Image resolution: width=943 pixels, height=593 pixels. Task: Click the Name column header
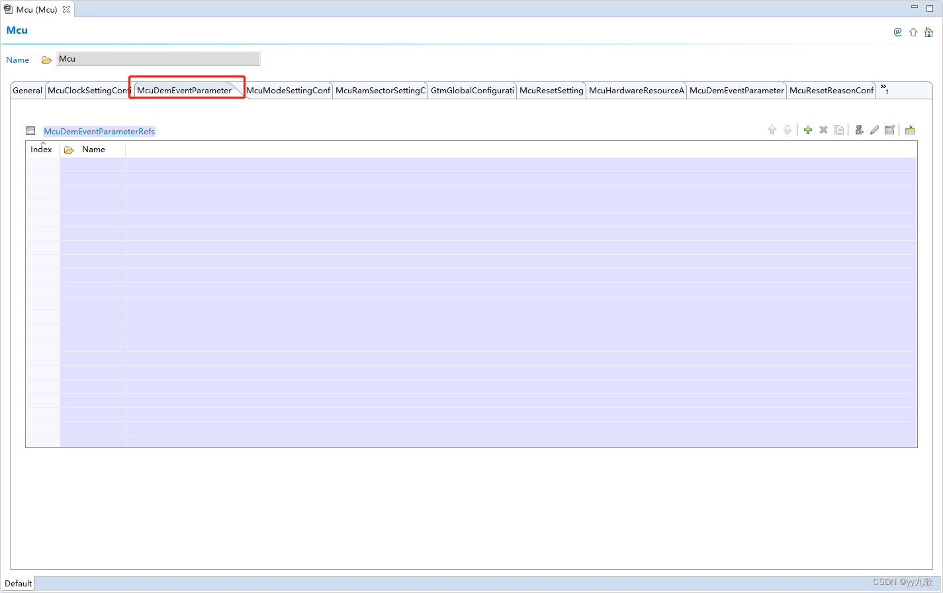[x=93, y=150]
